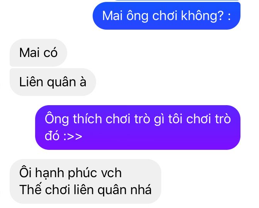Viewport: 259px width, 208px height.
Task: Click the word 'Ông' starting the purple message
Action: click(x=57, y=118)
